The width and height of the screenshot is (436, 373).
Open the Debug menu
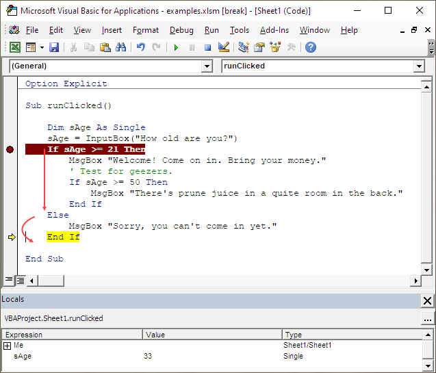[181, 30]
